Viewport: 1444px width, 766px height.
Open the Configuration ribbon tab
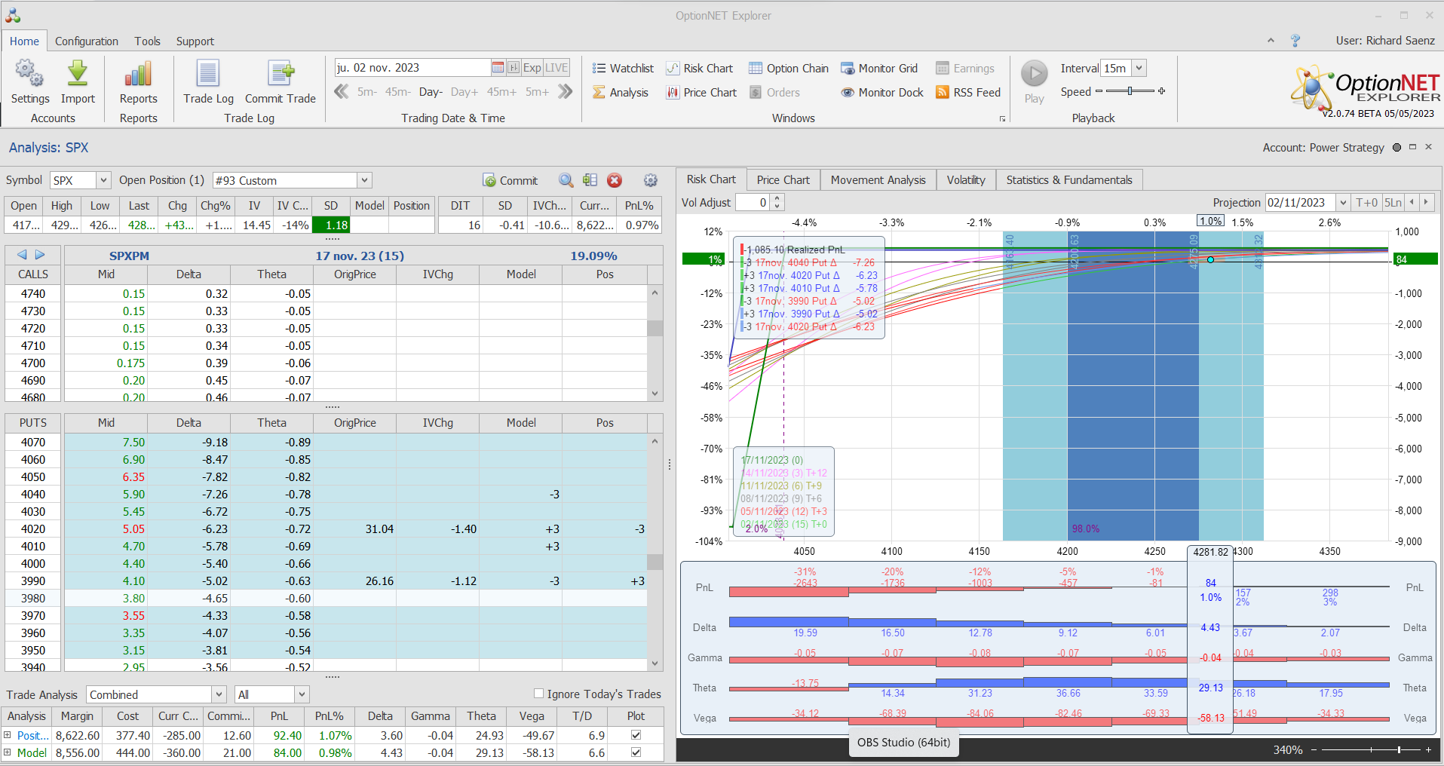coord(87,41)
